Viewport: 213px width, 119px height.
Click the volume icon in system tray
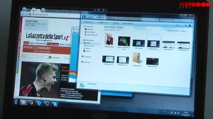[x=178, y=113]
